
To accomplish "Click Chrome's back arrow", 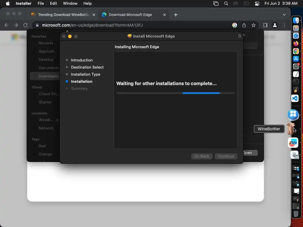I will click(7, 25).
